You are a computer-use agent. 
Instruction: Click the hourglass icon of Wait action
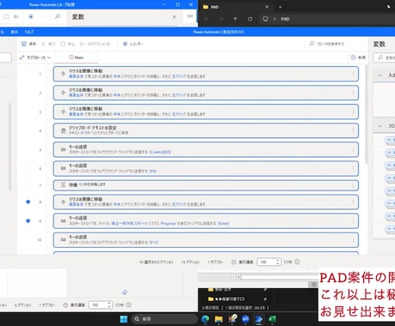pyautogui.click(x=64, y=185)
